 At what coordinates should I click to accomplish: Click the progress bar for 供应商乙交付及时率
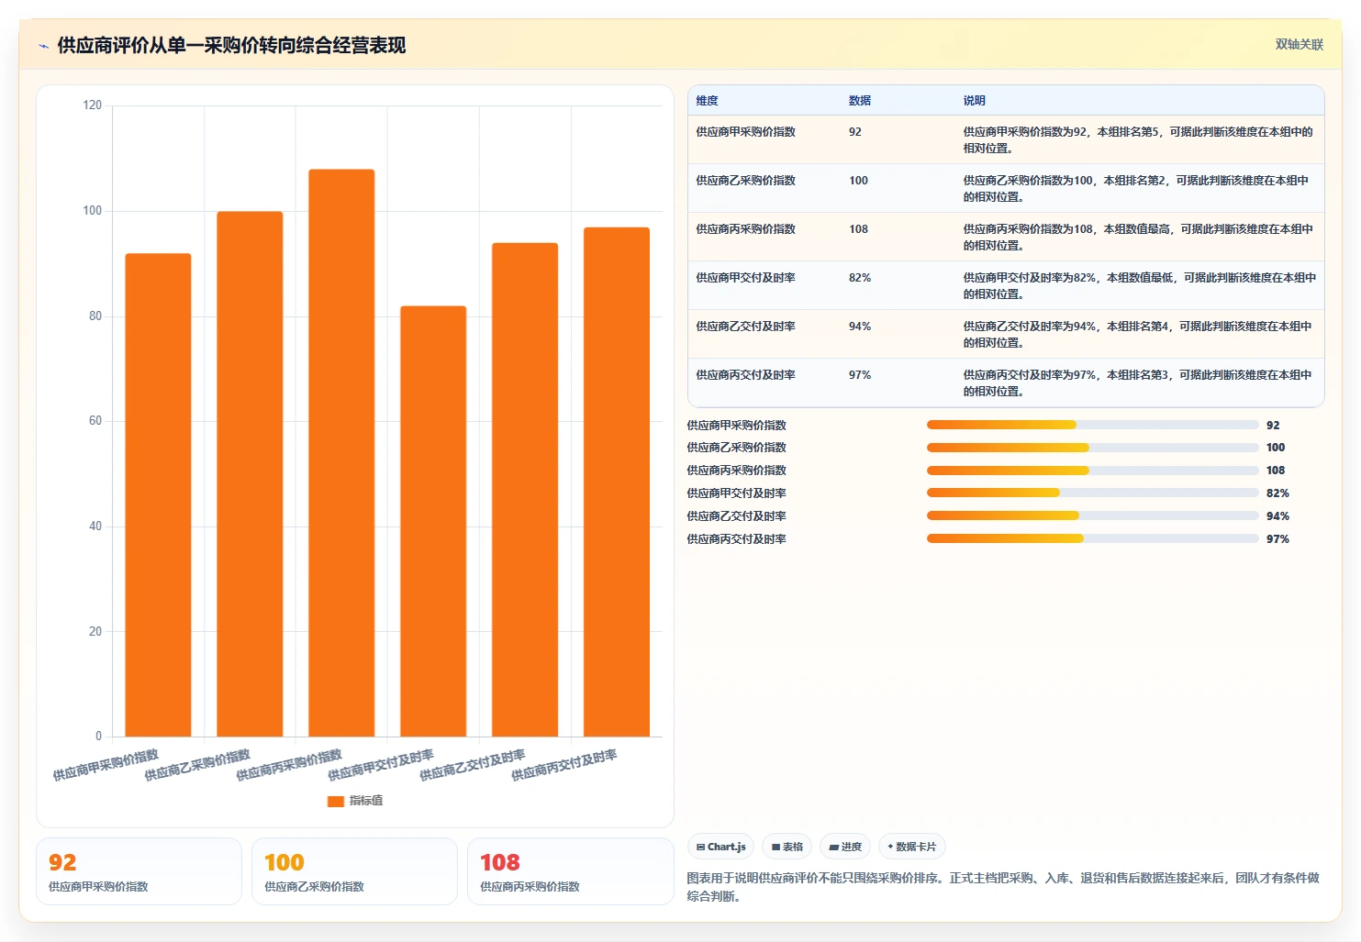(x=1092, y=515)
